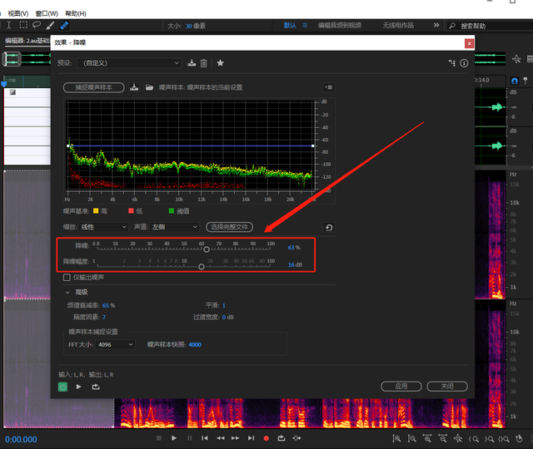Stop playback in the transport bar
This screenshot has width=533, height=449.
159,438
